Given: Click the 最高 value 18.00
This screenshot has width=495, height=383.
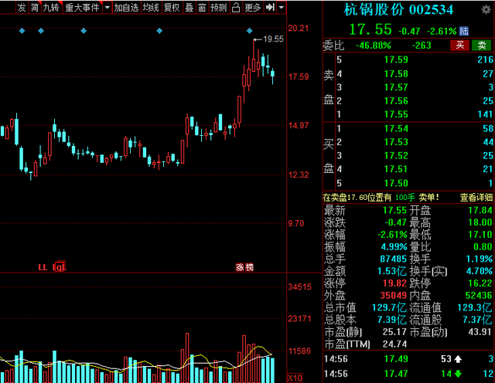Looking at the screenshot, I should (480, 222).
